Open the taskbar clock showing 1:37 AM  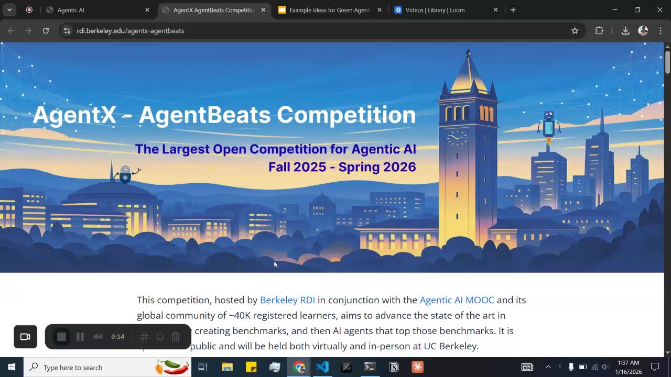coord(629,367)
